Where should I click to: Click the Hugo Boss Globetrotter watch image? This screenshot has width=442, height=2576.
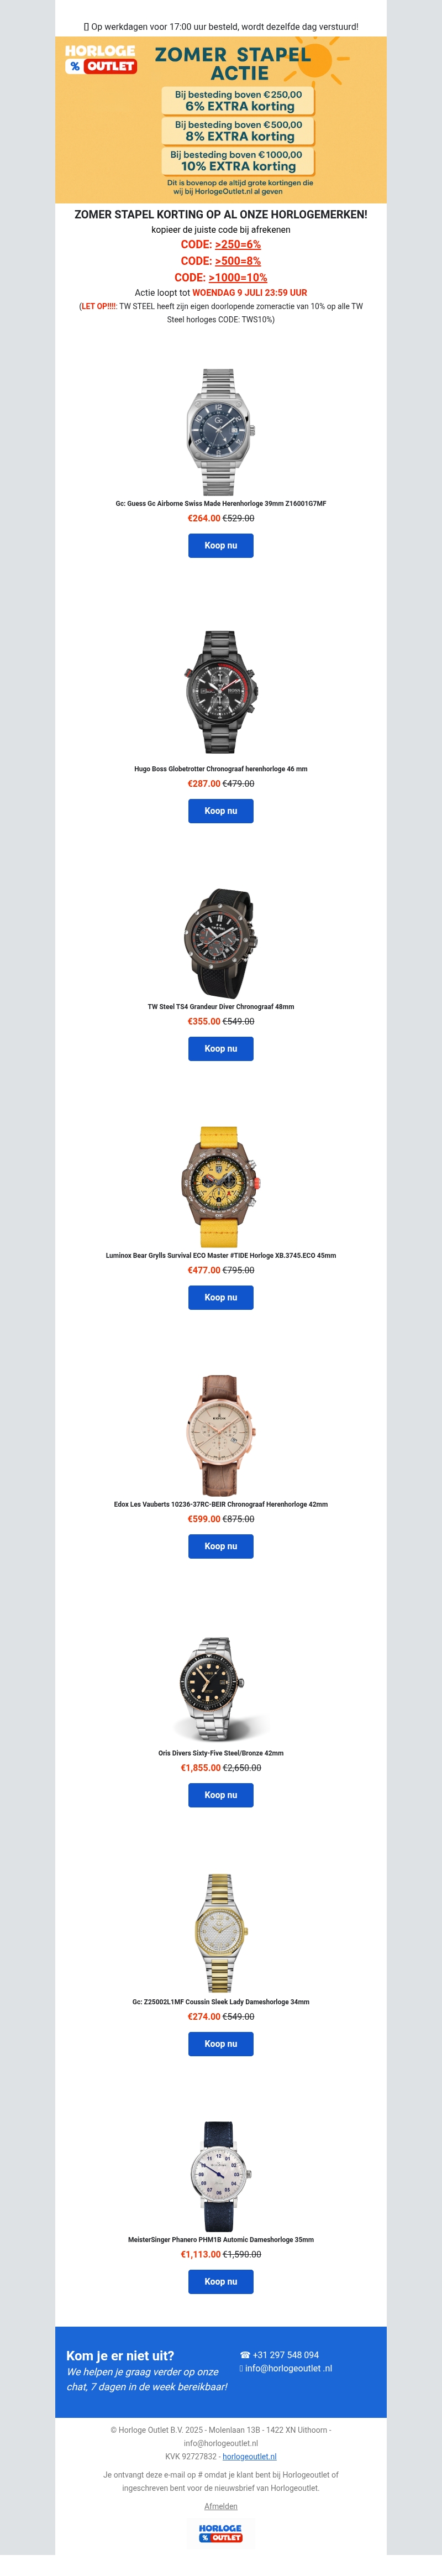click(221, 692)
